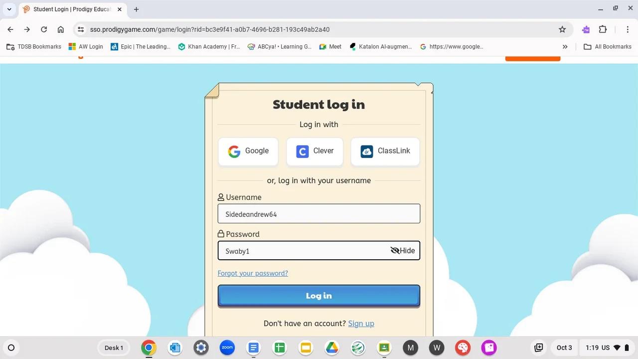The image size is (638, 359).
Task: Open the Settings gear app on the shelf
Action: point(201,348)
